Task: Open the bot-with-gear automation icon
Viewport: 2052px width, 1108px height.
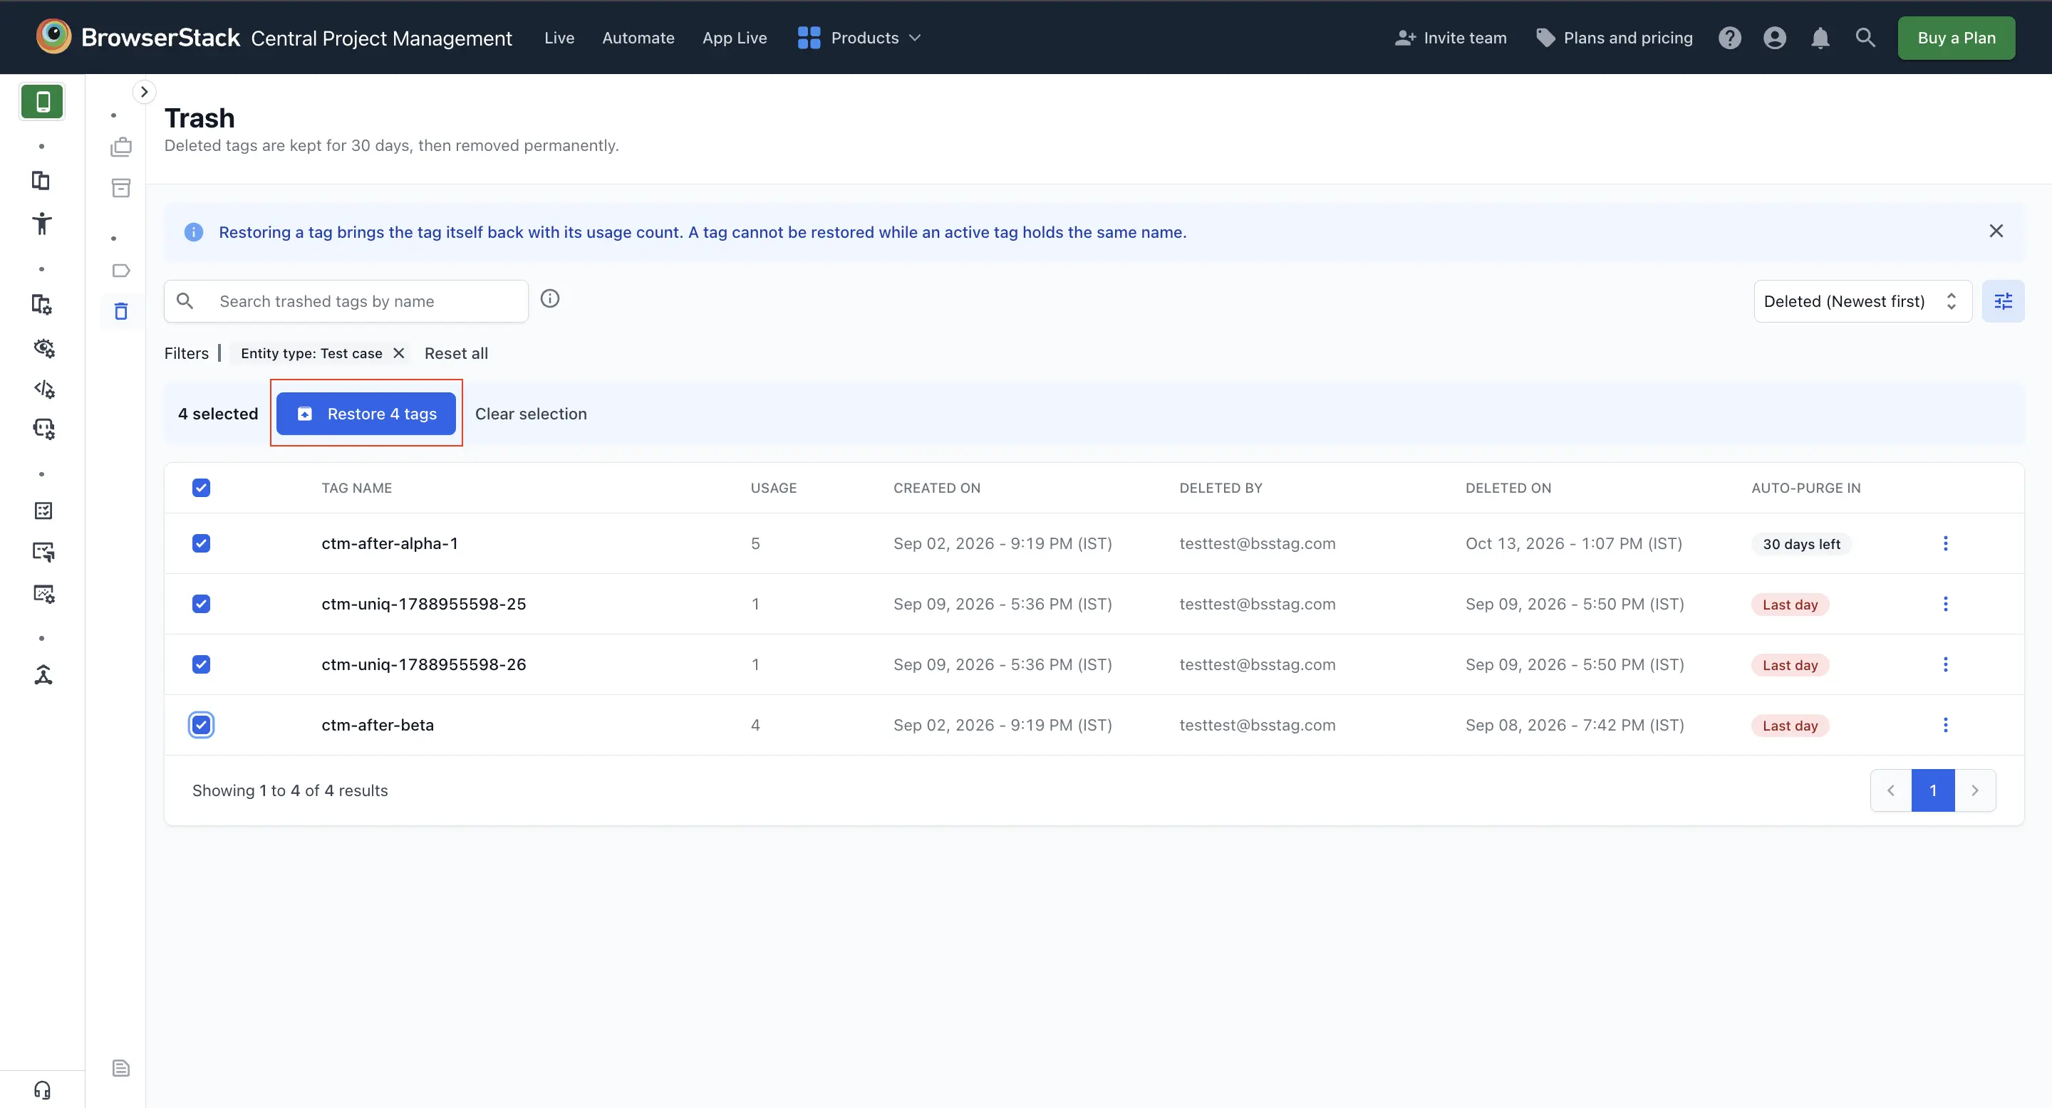Action: click(x=43, y=429)
